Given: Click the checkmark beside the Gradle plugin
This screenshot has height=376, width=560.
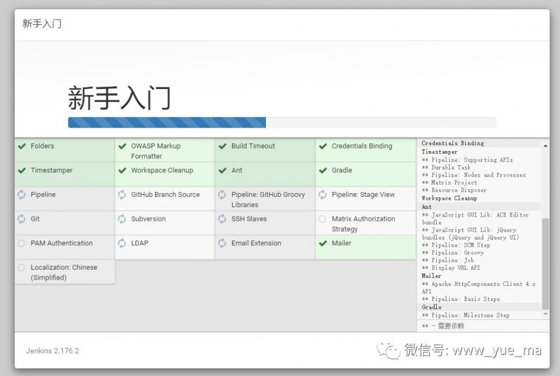Looking at the screenshot, I should coord(324,170).
